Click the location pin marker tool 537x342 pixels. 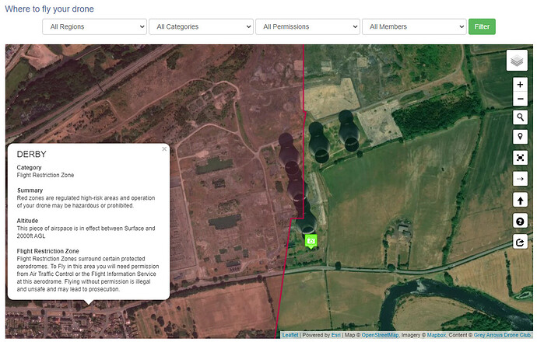click(x=520, y=138)
